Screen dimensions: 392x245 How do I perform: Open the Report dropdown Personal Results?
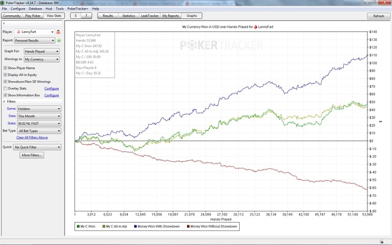click(35, 40)
